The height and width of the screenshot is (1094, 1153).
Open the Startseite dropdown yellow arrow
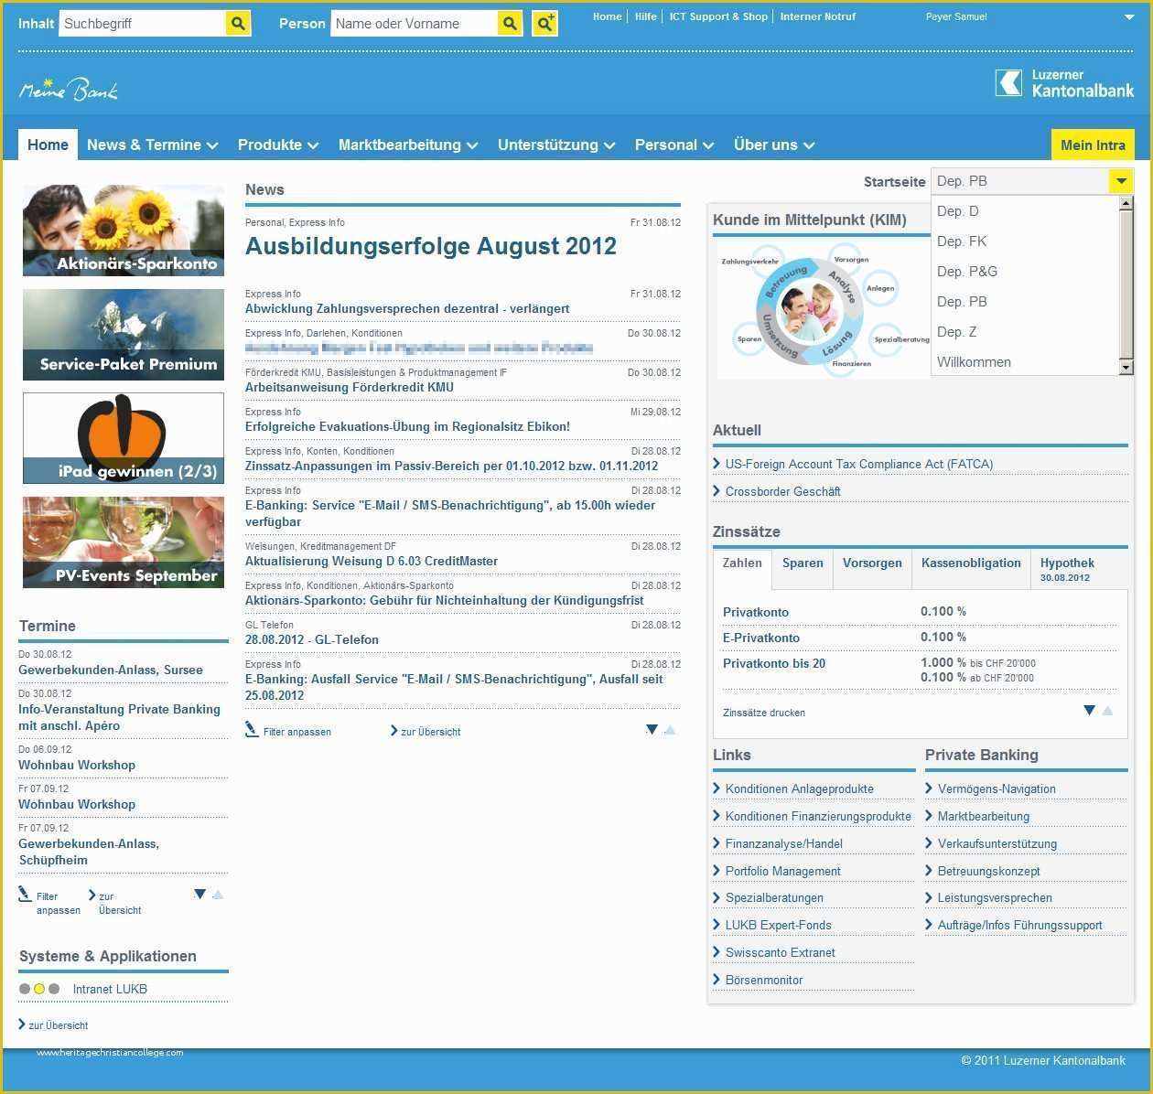click(x=1121, y=181)
